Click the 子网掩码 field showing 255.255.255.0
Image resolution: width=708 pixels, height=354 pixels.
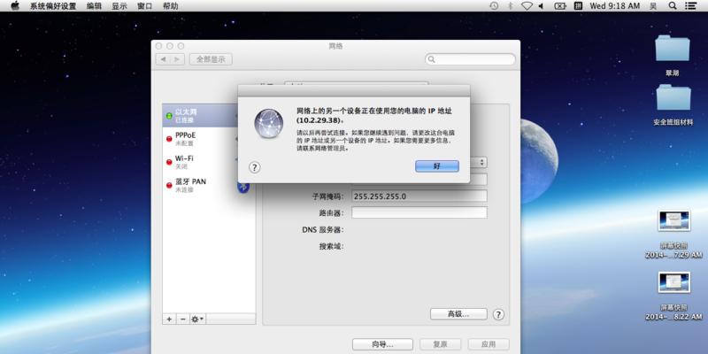pos(419,196)
